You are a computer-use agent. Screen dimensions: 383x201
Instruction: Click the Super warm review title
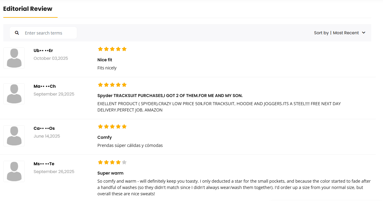[110, 173]
